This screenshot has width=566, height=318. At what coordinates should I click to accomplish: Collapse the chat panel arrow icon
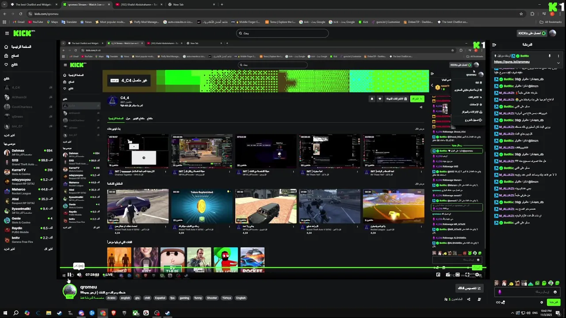[x=494, y=45]
